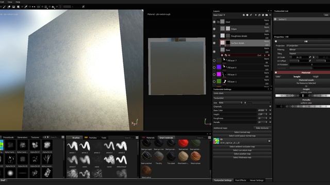Click the Bake textures button
This screenshot has height=185, width=330.
point(262,128)
